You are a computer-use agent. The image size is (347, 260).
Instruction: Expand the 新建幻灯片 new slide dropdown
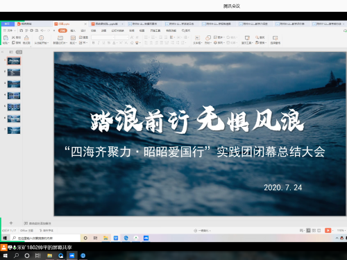60,43
